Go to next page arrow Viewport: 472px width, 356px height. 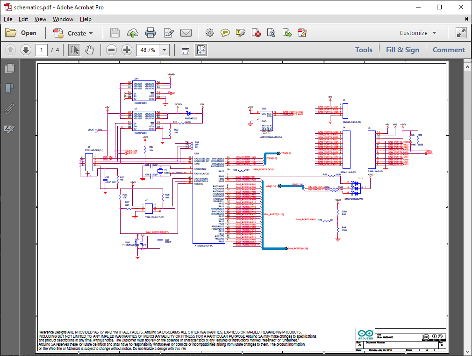[x=26, y=50]
